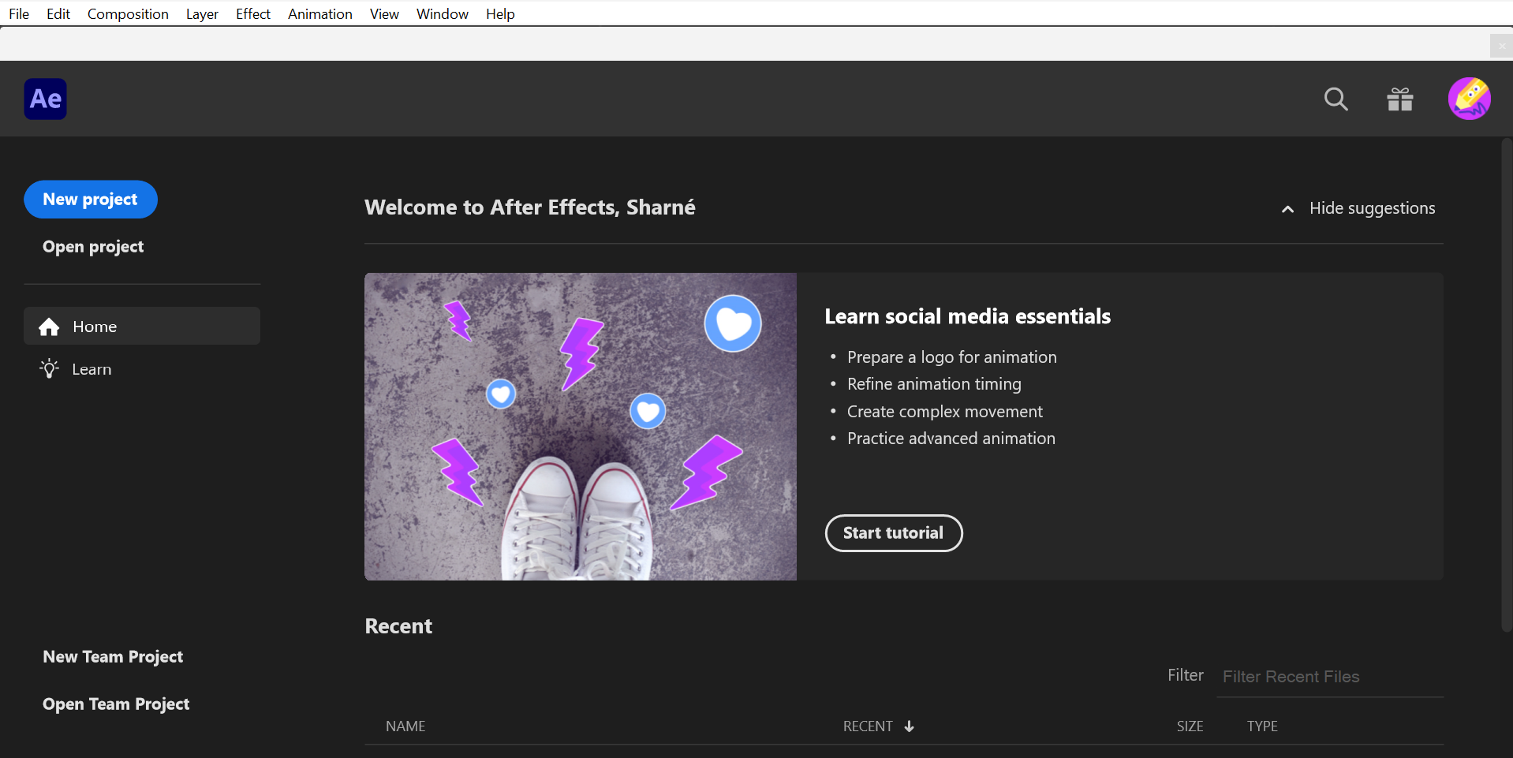Screen dimensions: 1513x758
Task: Open the Help menu
Action: [x=500, y=13]
